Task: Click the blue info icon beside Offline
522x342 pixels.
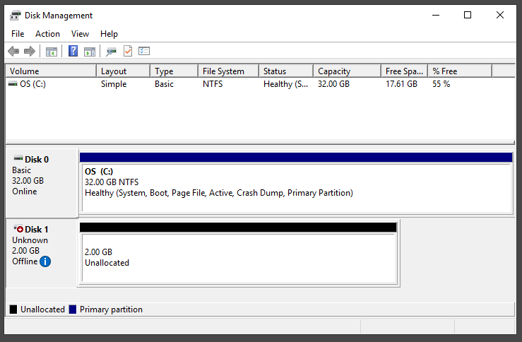Action: point(45,261)
